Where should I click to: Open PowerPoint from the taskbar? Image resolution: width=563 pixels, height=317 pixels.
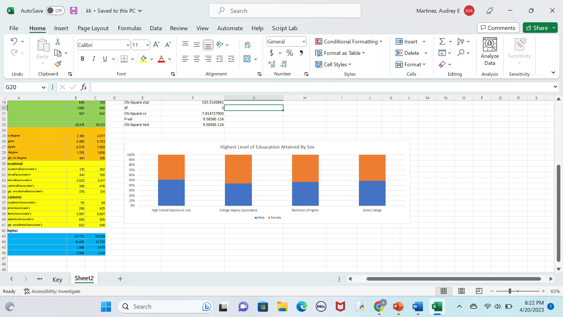[x=398, y=307]
